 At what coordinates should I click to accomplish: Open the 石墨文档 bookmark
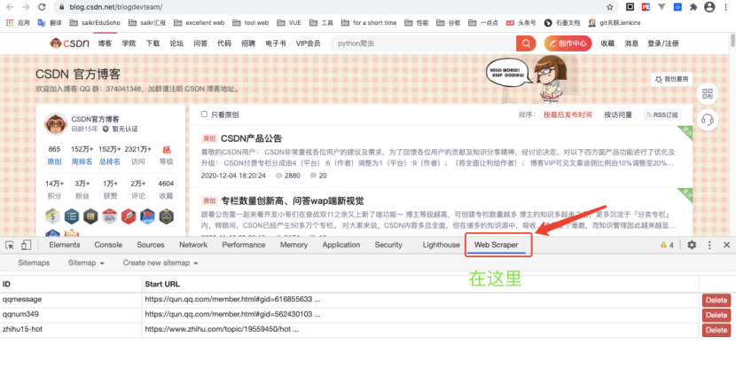tap(562, 22)
